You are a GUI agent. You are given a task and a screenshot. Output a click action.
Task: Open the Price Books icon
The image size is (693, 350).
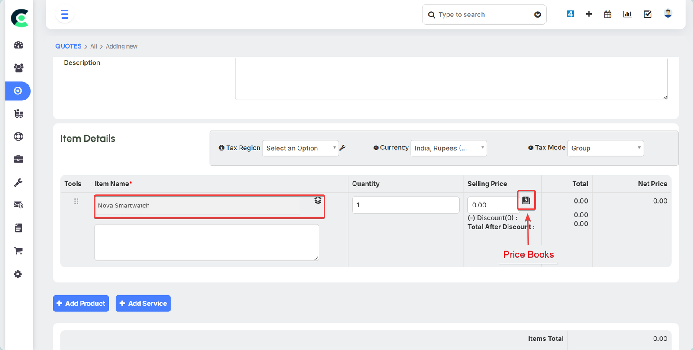[x=526, y=200]
